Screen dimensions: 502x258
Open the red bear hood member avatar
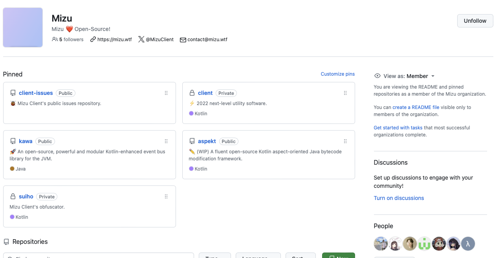pos(439,244)
